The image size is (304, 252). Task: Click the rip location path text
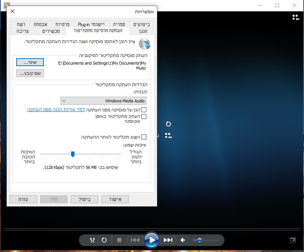tap(102, 65)
